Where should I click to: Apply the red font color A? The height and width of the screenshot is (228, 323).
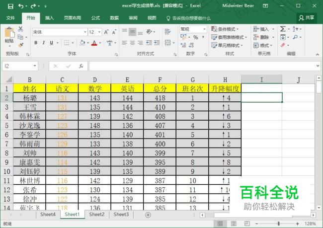(x=94, y=43)
